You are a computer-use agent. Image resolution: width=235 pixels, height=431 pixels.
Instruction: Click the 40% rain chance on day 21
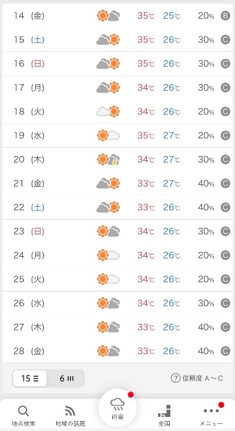pos(206,183)
